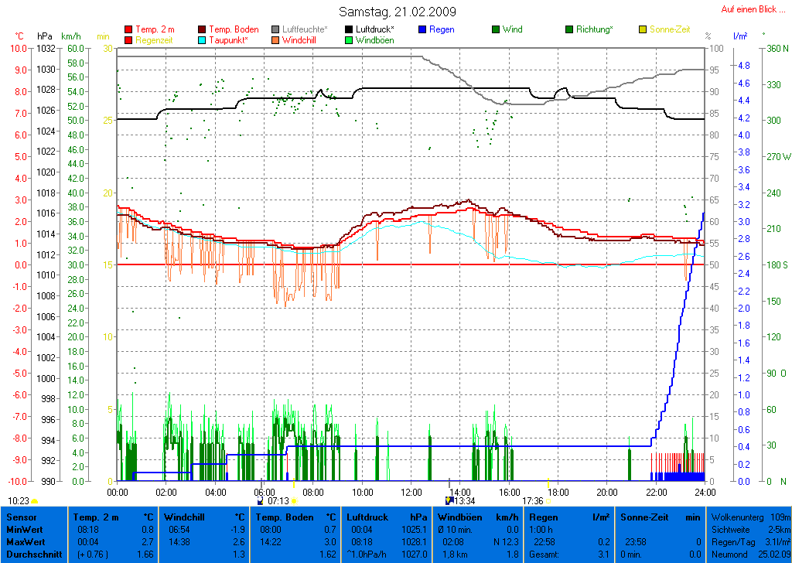Screen dimensions: 792x563
Task: Click the cyan Taupunkt legend square
Action: click(x=202, y=39)
